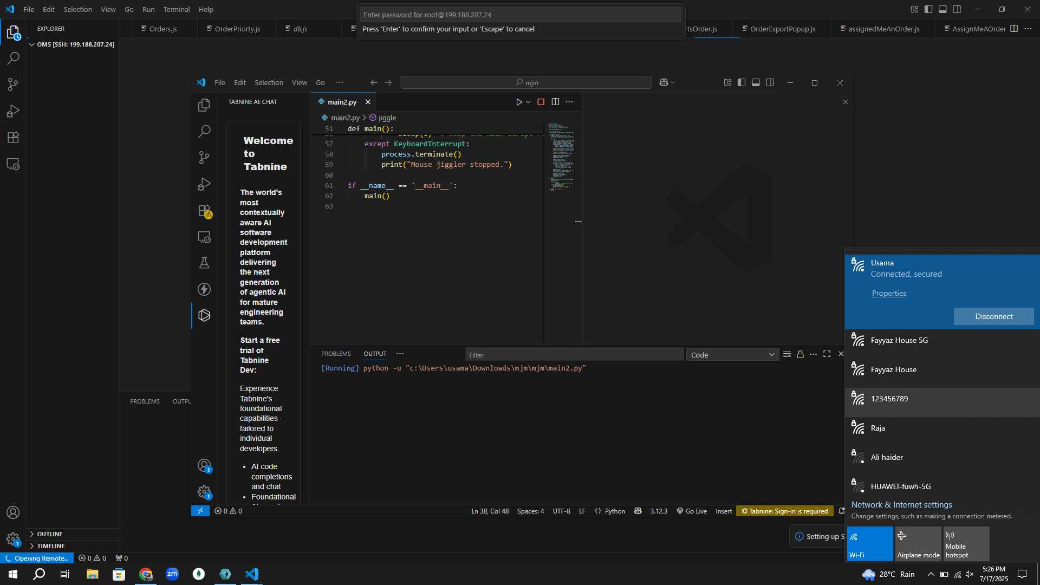
Task: Open Extensions with warning badge in mjm window
Action: pyautogui.click(x=204, y=211)
